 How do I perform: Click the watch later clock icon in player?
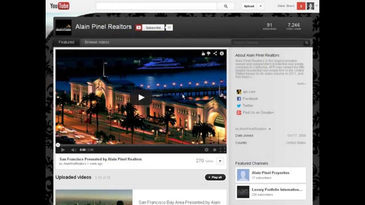(x=214, y=150)
